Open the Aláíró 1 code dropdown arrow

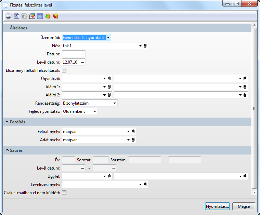(104, 86)
